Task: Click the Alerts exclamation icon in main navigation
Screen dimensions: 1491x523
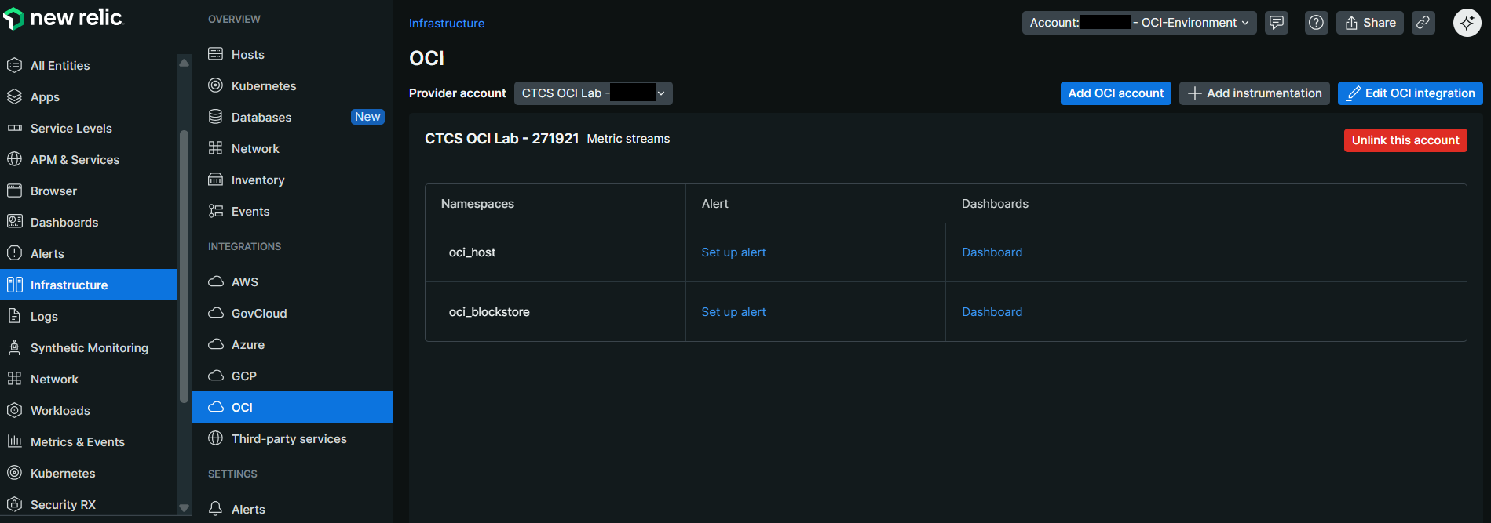Action: [x=14, y=253]
